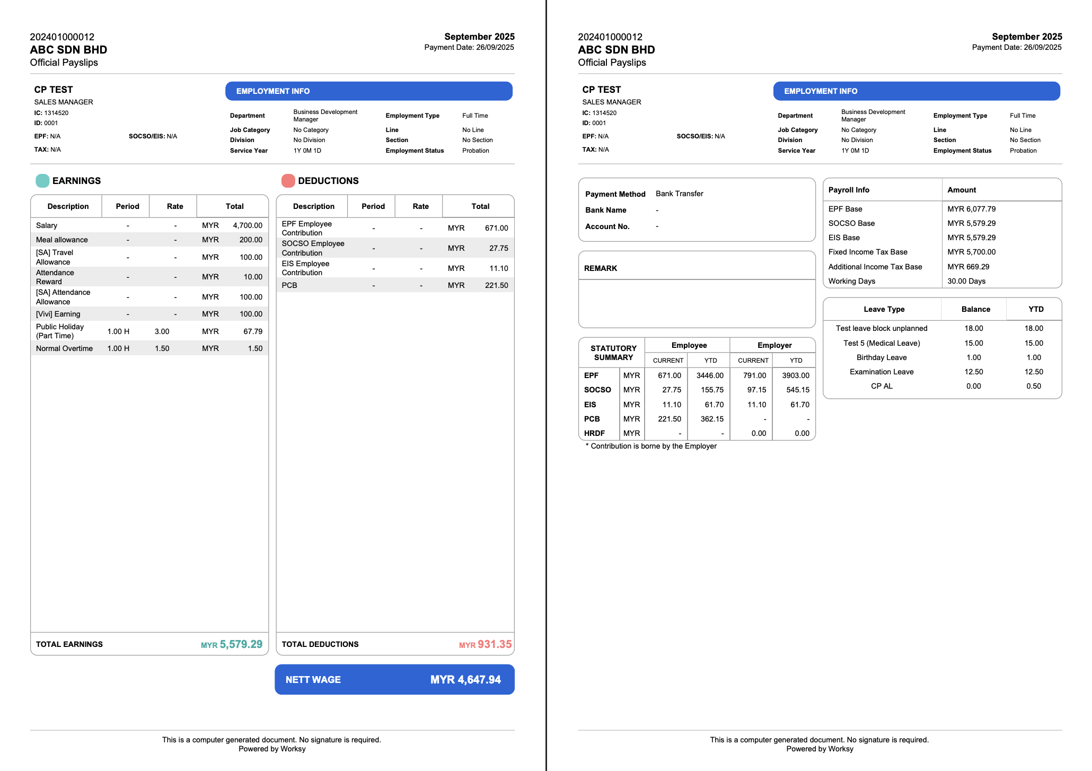This screenshot has height=771, width=1092.
Task: Click the left Employment Info banner
Action: click(368, 91)
